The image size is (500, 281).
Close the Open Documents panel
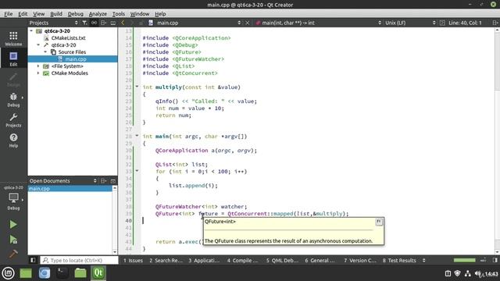point(112,180)
